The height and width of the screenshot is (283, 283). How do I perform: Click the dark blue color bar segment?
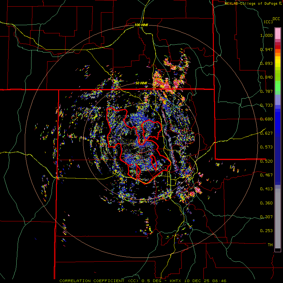point(278,161)
